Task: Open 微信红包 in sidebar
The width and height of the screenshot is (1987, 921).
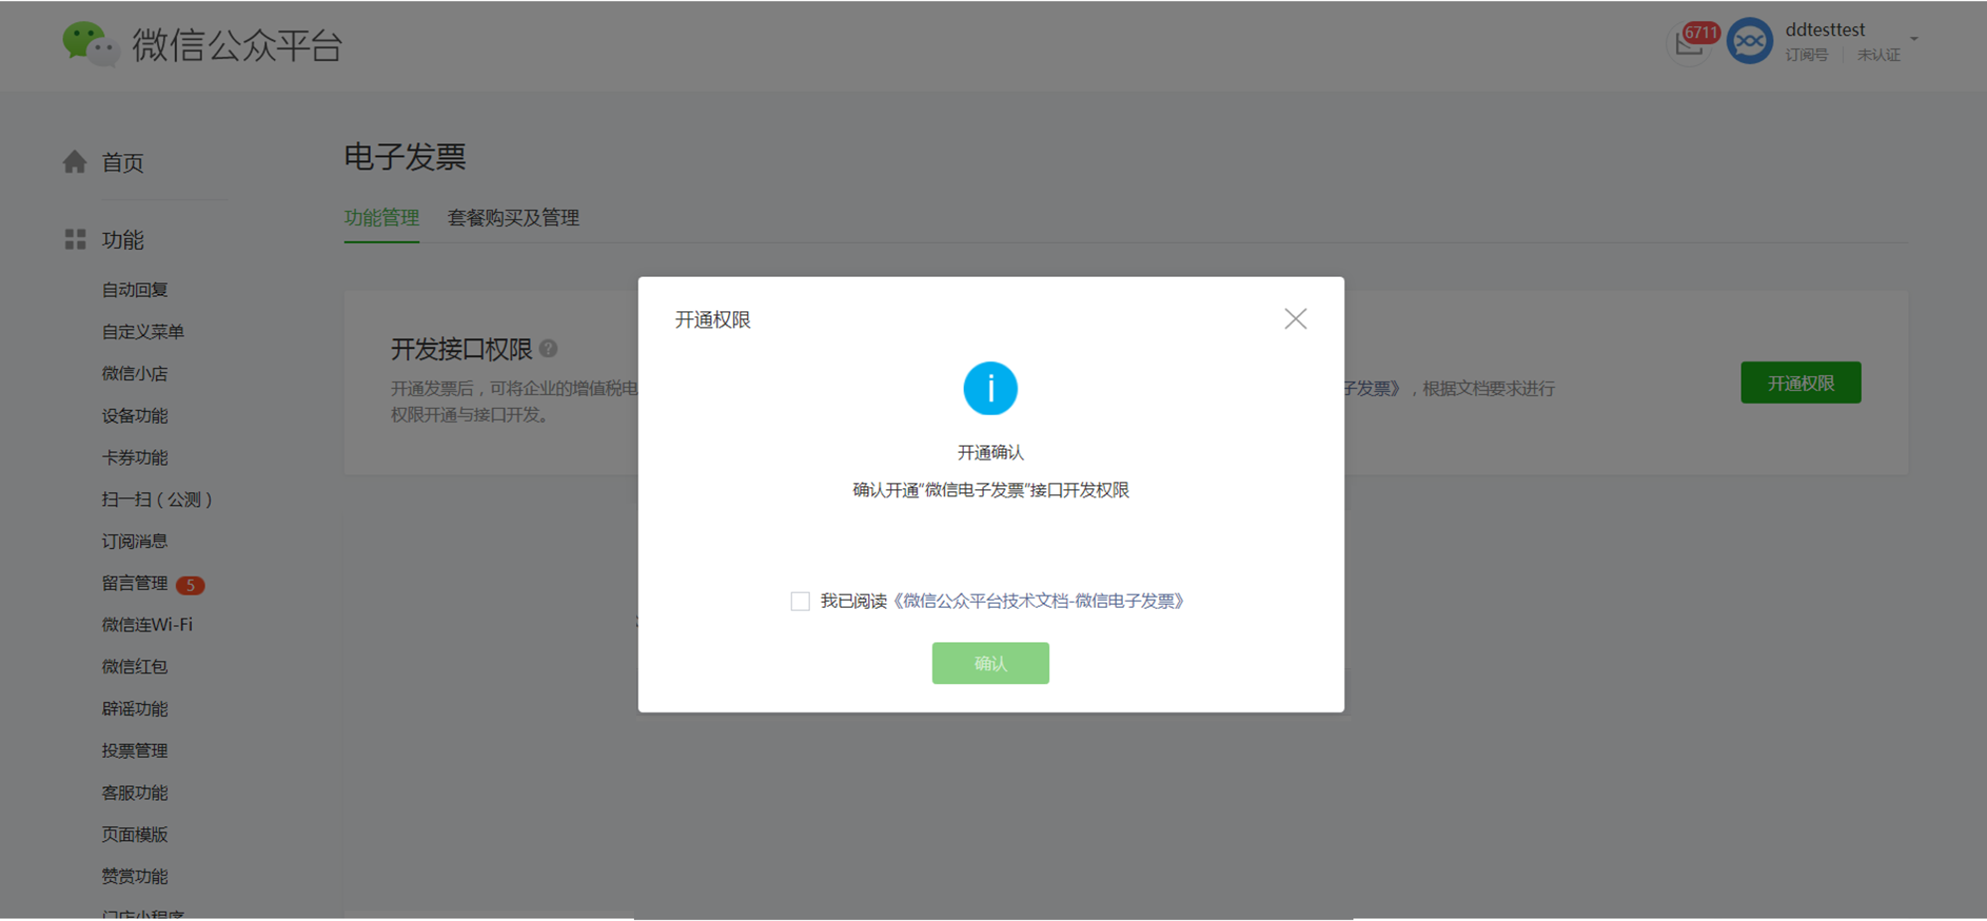Action: (135, 666)
